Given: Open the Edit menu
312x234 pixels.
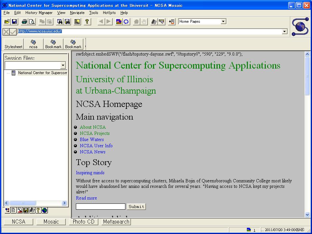Looking at the screenshot, I should (17, 13).
